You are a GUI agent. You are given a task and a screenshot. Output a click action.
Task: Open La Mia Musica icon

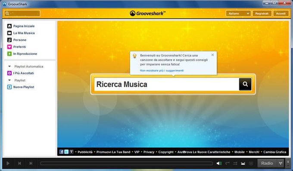tap(9, 33)
